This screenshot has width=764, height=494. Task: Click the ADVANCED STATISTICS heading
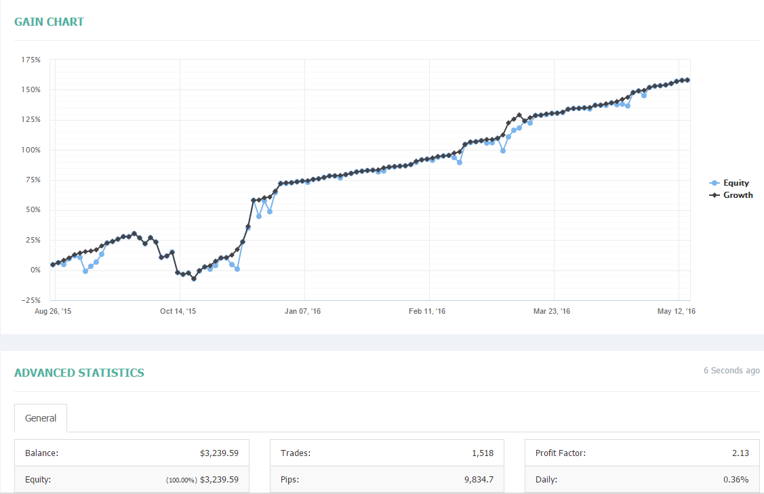pyautogui.click(x=79, y=373)
